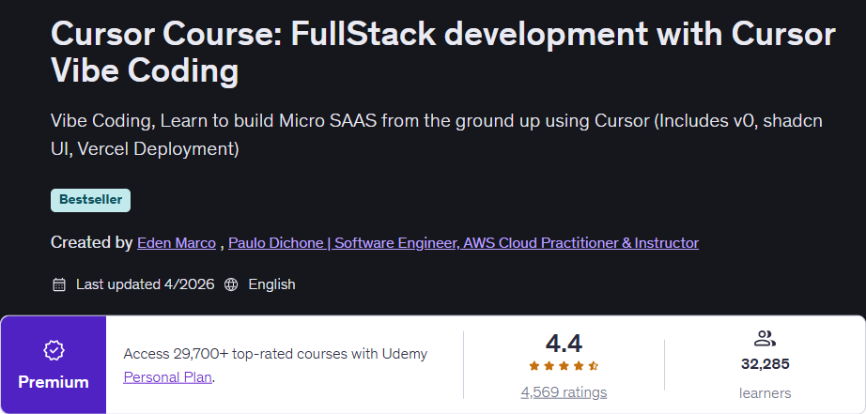The height and width of the screenshot is (414, 866).
Task: Open Paulo Dichone instructor profile link
Action: pos(463,243)
